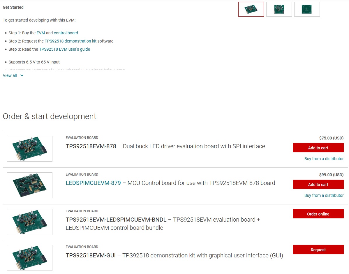The width and height of the screenshot is (349, 274).
Task: Order the BNDL bundle online
Action: [x=318, y=214]
